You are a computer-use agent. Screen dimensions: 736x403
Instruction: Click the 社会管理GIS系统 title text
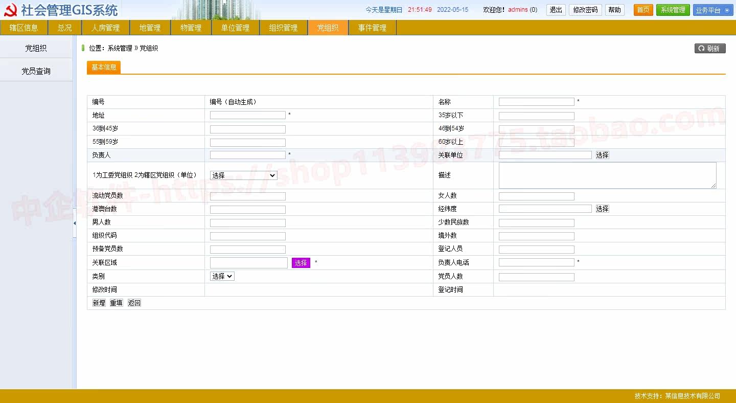coord(70,10)
